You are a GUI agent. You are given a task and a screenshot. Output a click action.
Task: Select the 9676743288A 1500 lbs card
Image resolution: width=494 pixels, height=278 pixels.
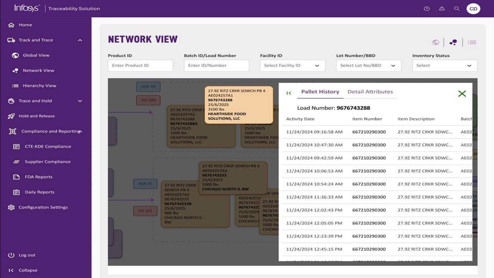[x=201, y=126]
